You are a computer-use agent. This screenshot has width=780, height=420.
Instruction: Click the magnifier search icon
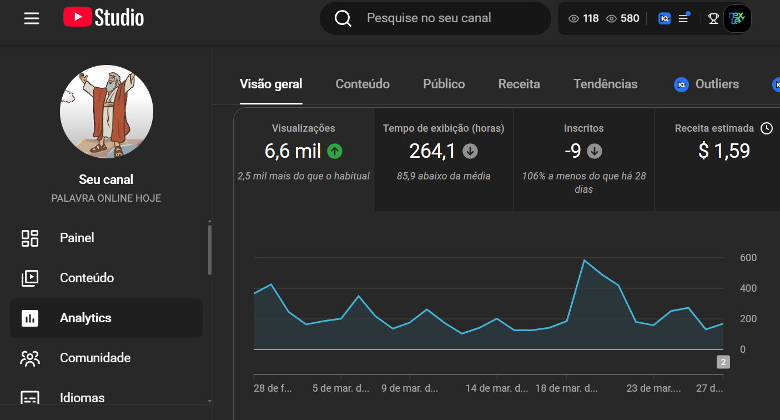tap(343, 18)
